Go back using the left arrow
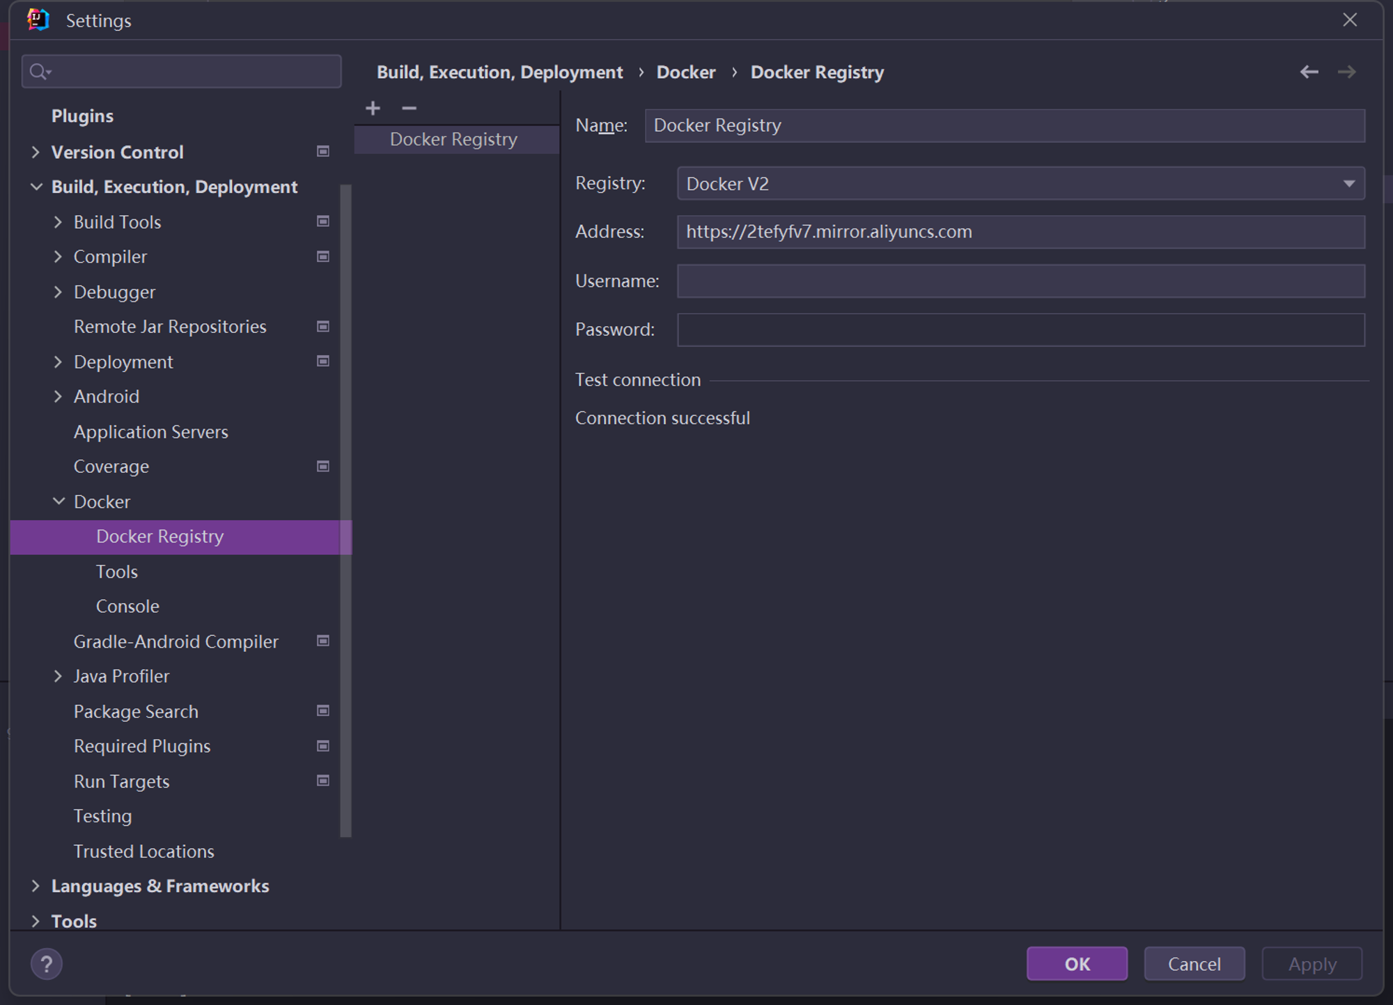The height and width of the screenshot is (1005, 1393). click(1309, 72)
